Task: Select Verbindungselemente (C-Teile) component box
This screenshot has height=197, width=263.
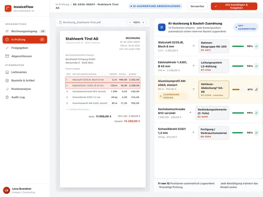Action: [x=212, y=113]
